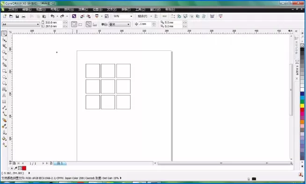Toggle apply layout to all pages
The image size is (306, 184).
(88, 24)
